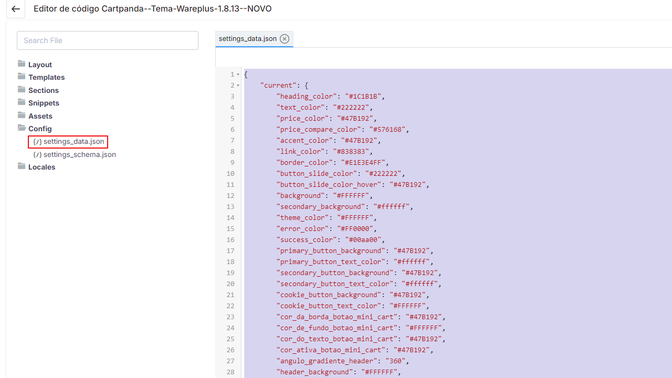Click the settings_schema.json file icon

click(x=37, y=154)
